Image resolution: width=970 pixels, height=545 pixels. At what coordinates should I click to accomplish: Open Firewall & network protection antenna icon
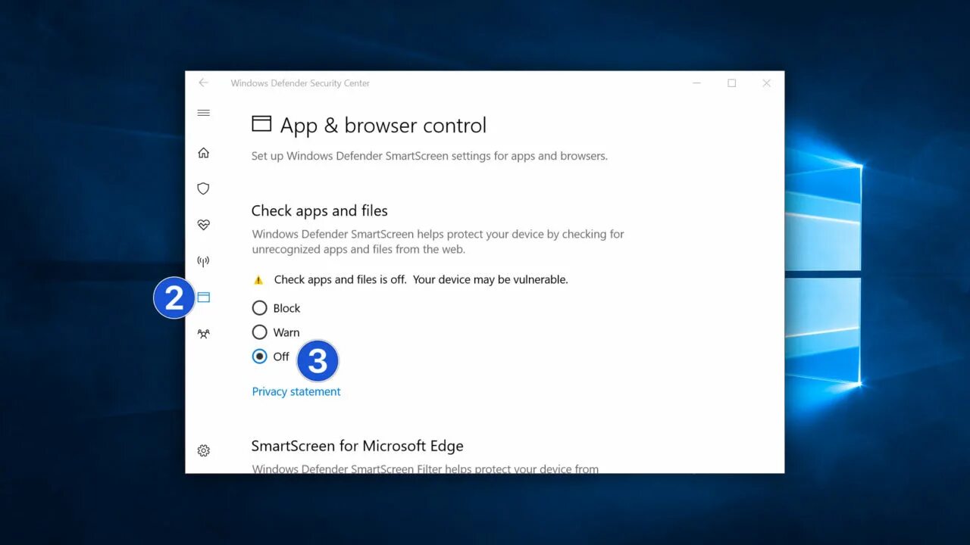tap(203, 261)
